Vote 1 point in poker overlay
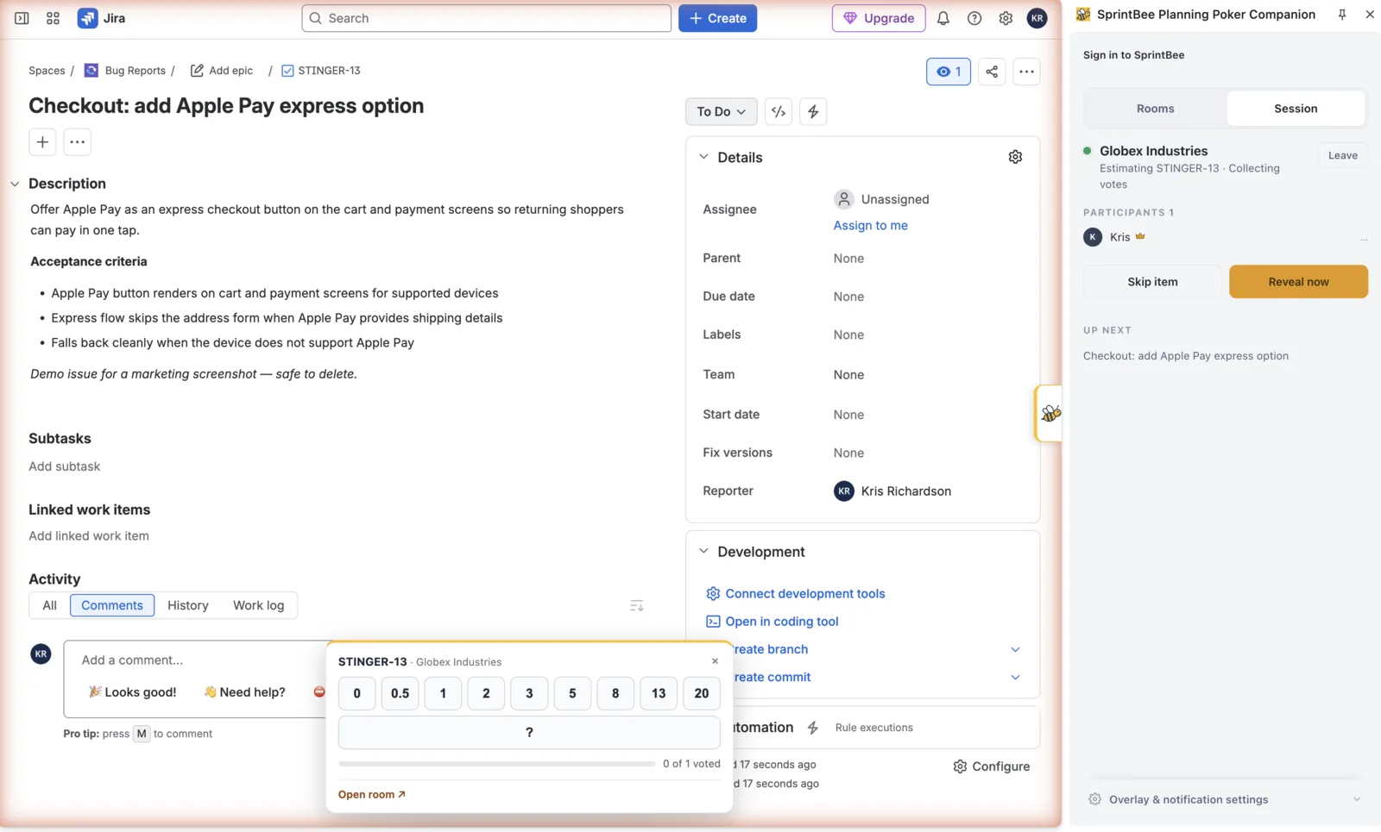This screenshot has height=832, width=1381. [x=443, y=693]
